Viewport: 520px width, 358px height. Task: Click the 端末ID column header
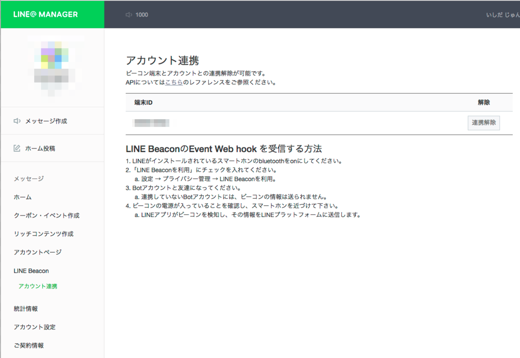coord(143,102)
